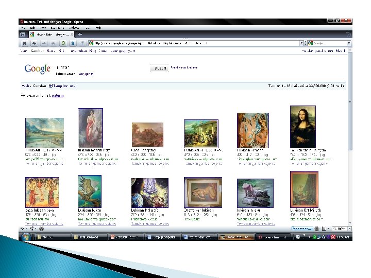Click Opera Unite icon in status bar
This screenshot has height=278, width=371.
pos(32,229)
